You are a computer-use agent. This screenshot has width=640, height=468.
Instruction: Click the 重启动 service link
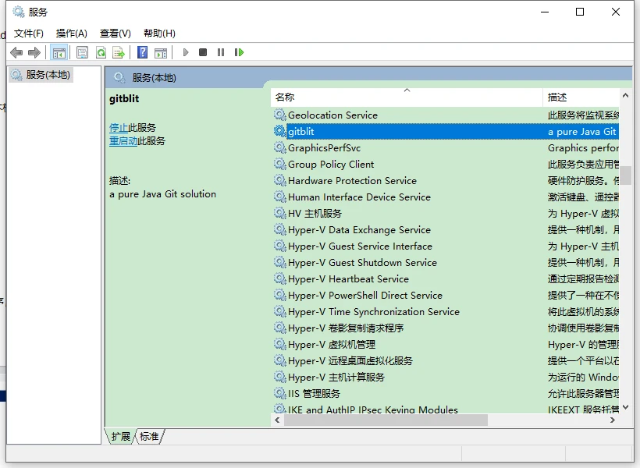click(x=123, y=141)
